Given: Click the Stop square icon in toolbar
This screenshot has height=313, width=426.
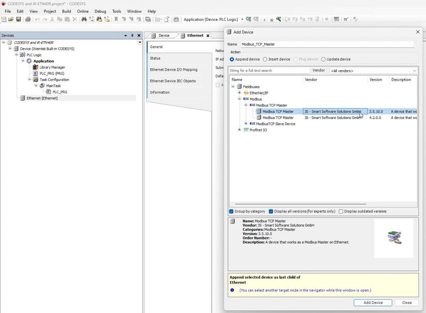Looking at the screenshot, I should pyautogui.click(x=271, y=20).
